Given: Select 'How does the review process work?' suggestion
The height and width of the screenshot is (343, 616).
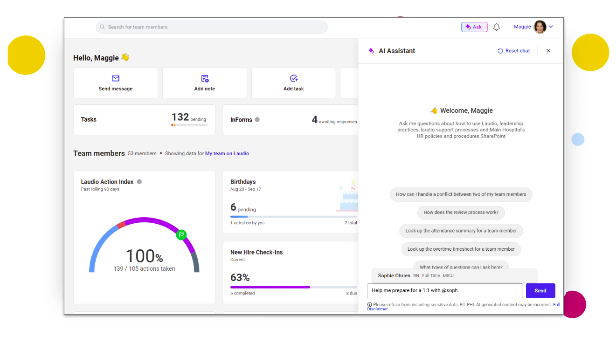Looking at the screenshot, I should (x=461, y=212).
